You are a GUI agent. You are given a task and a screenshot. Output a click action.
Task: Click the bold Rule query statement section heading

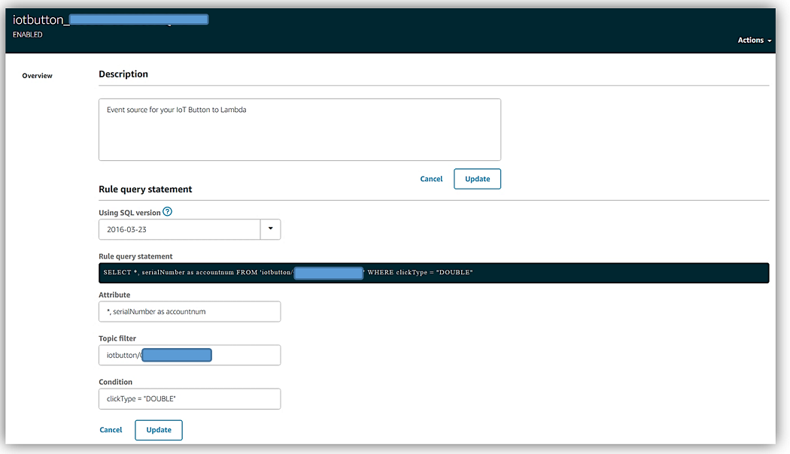click(145, 189)
